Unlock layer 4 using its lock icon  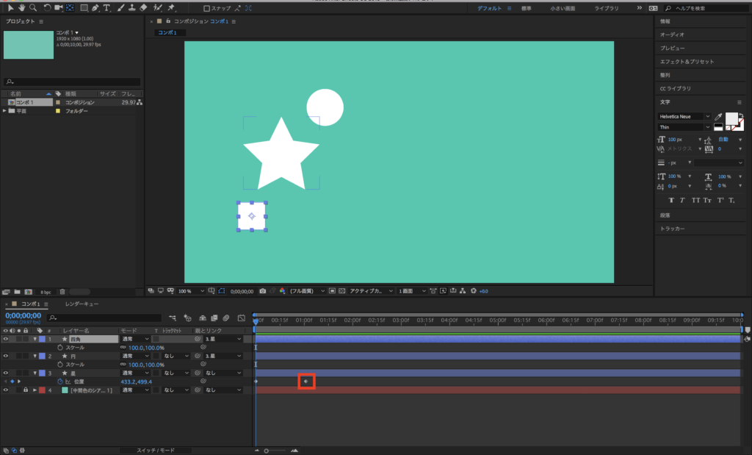(25, 390)
